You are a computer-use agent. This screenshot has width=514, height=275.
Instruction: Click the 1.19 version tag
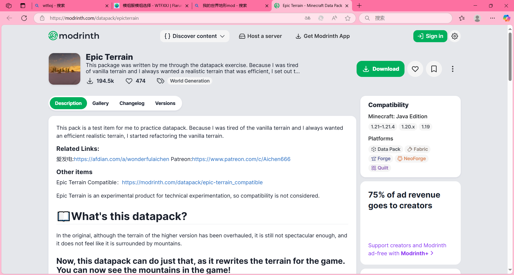tap(425, 127)
